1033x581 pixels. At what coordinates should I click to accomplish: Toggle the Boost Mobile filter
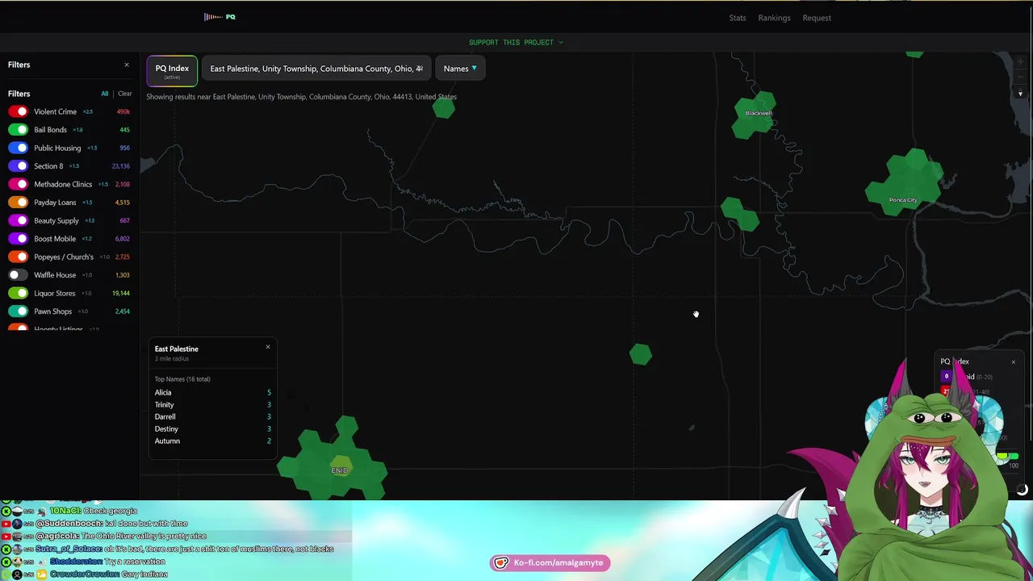pos(18,239)
